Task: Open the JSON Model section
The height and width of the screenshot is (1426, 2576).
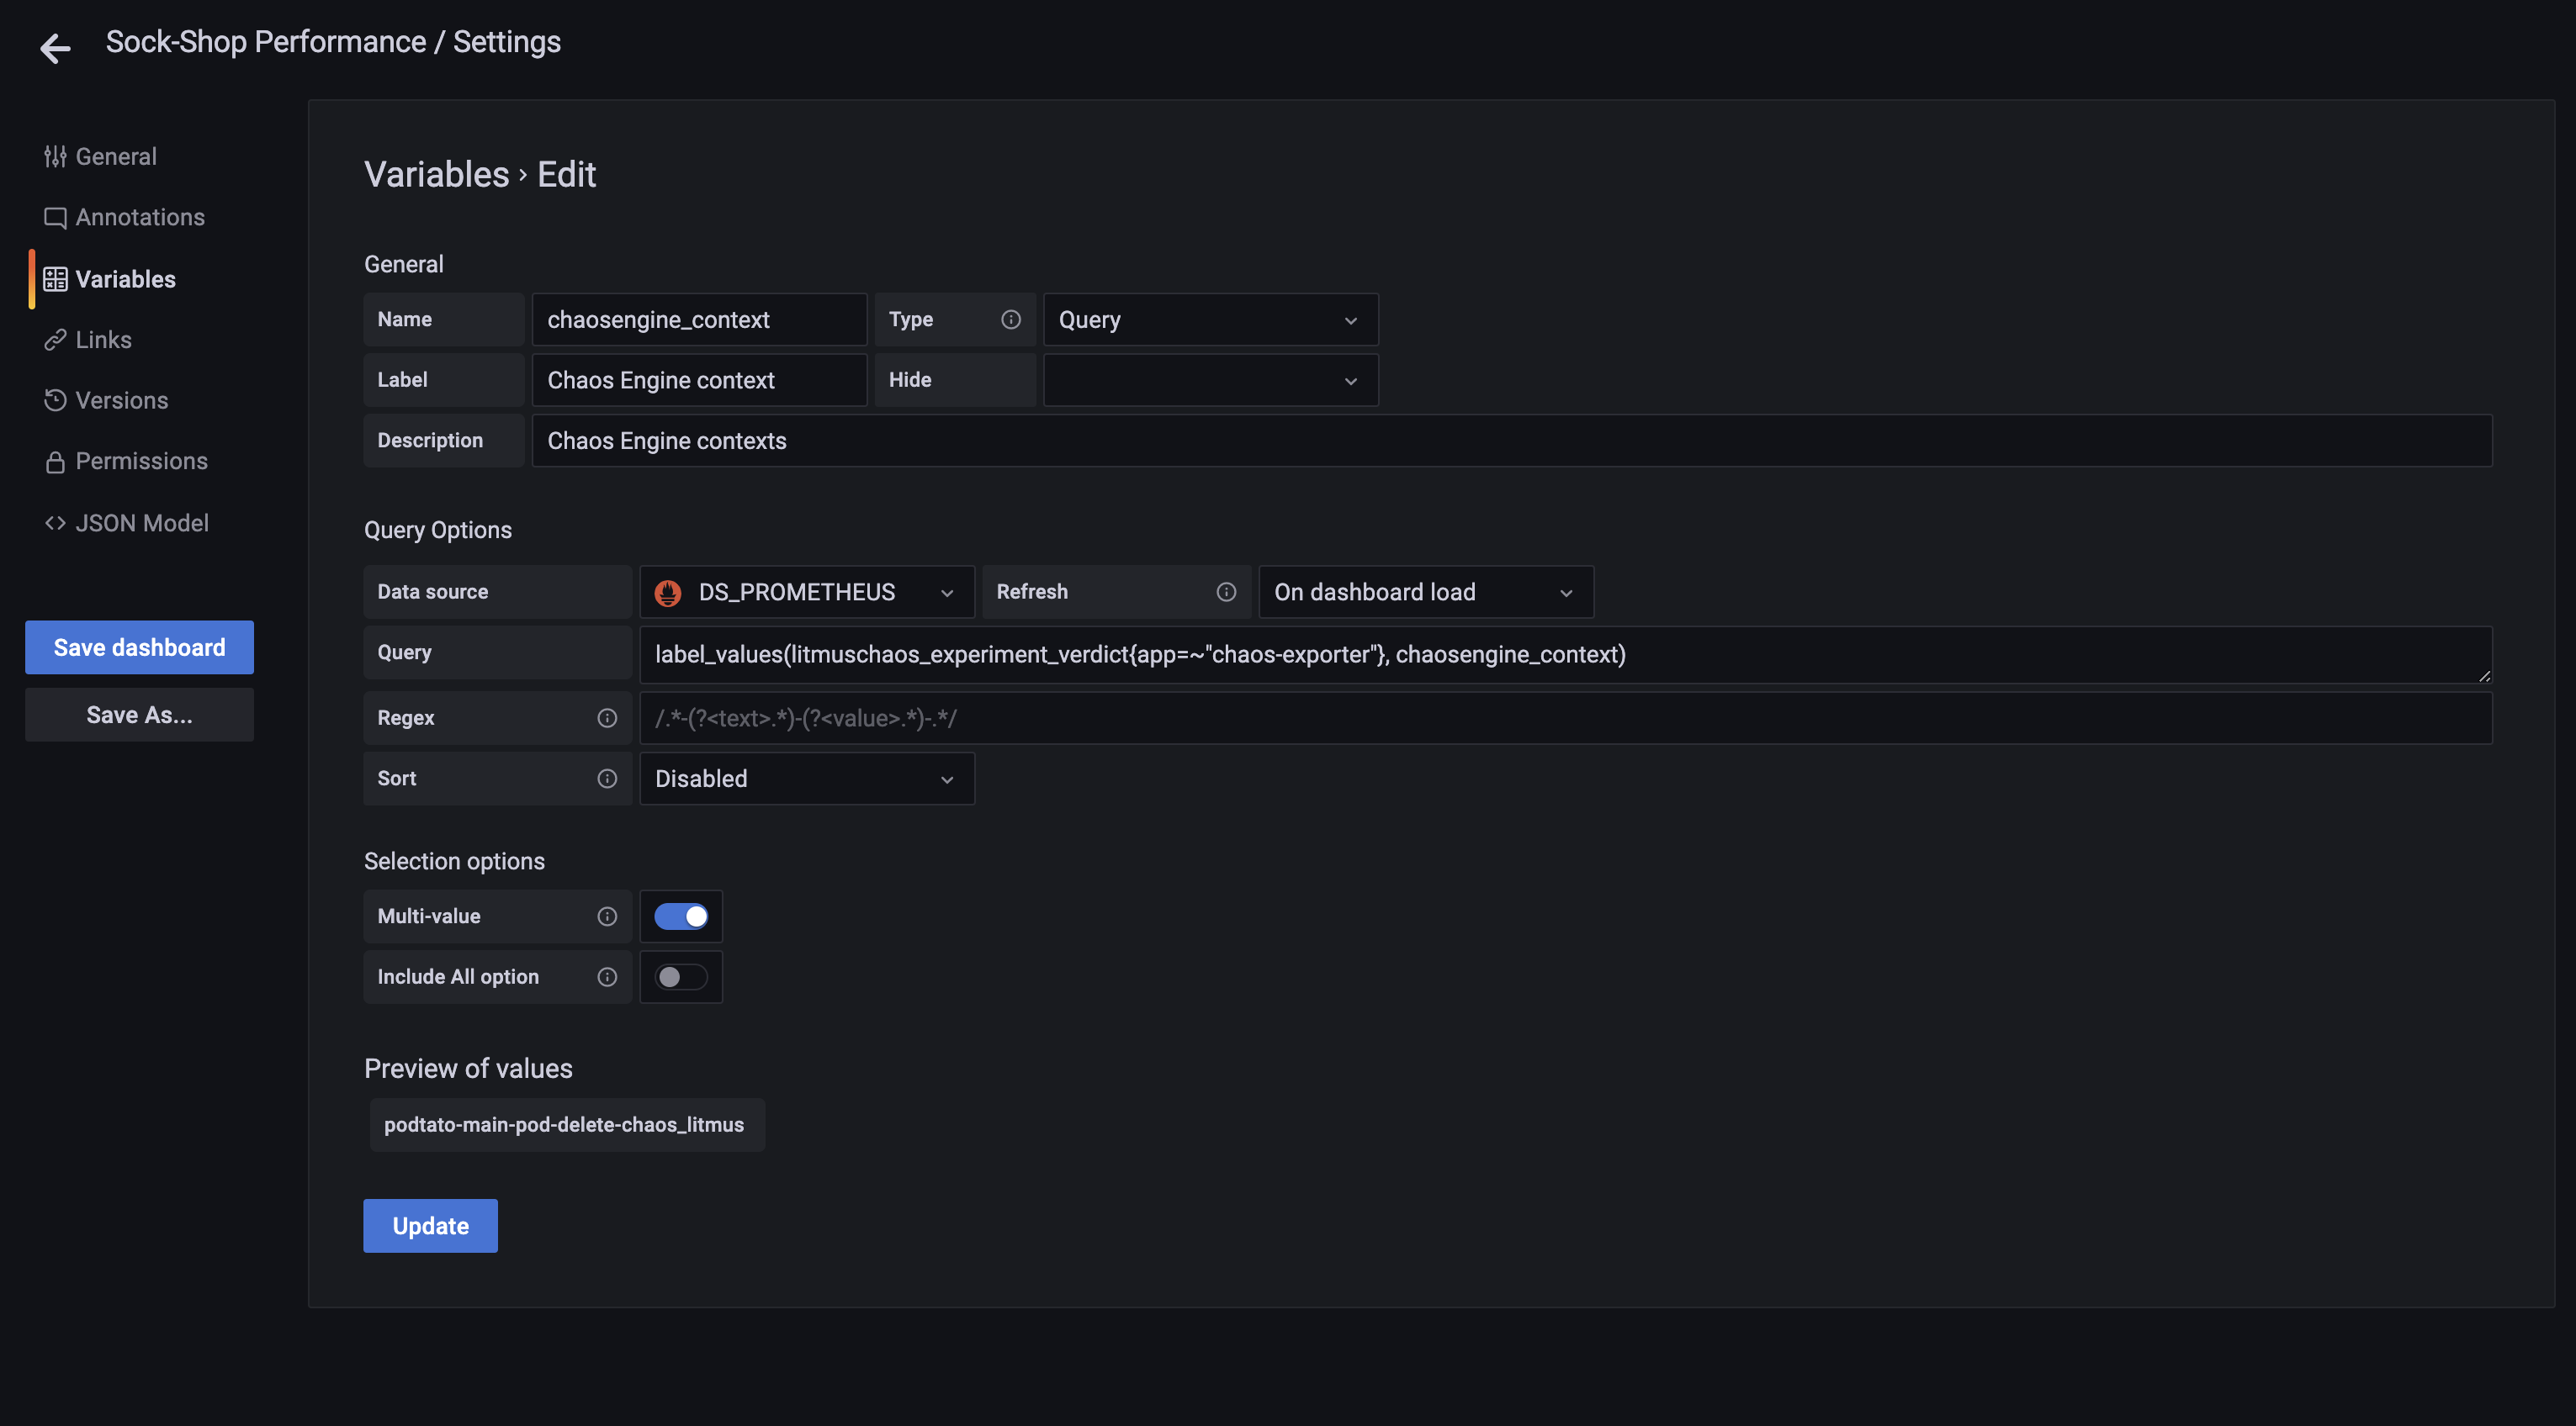Action: pyautogui.click(x=141, y=523)
